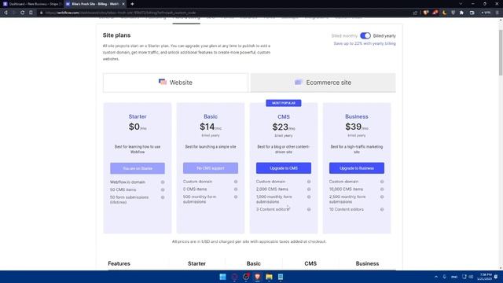Click the CMS plan heading

(x=284, y=117)
